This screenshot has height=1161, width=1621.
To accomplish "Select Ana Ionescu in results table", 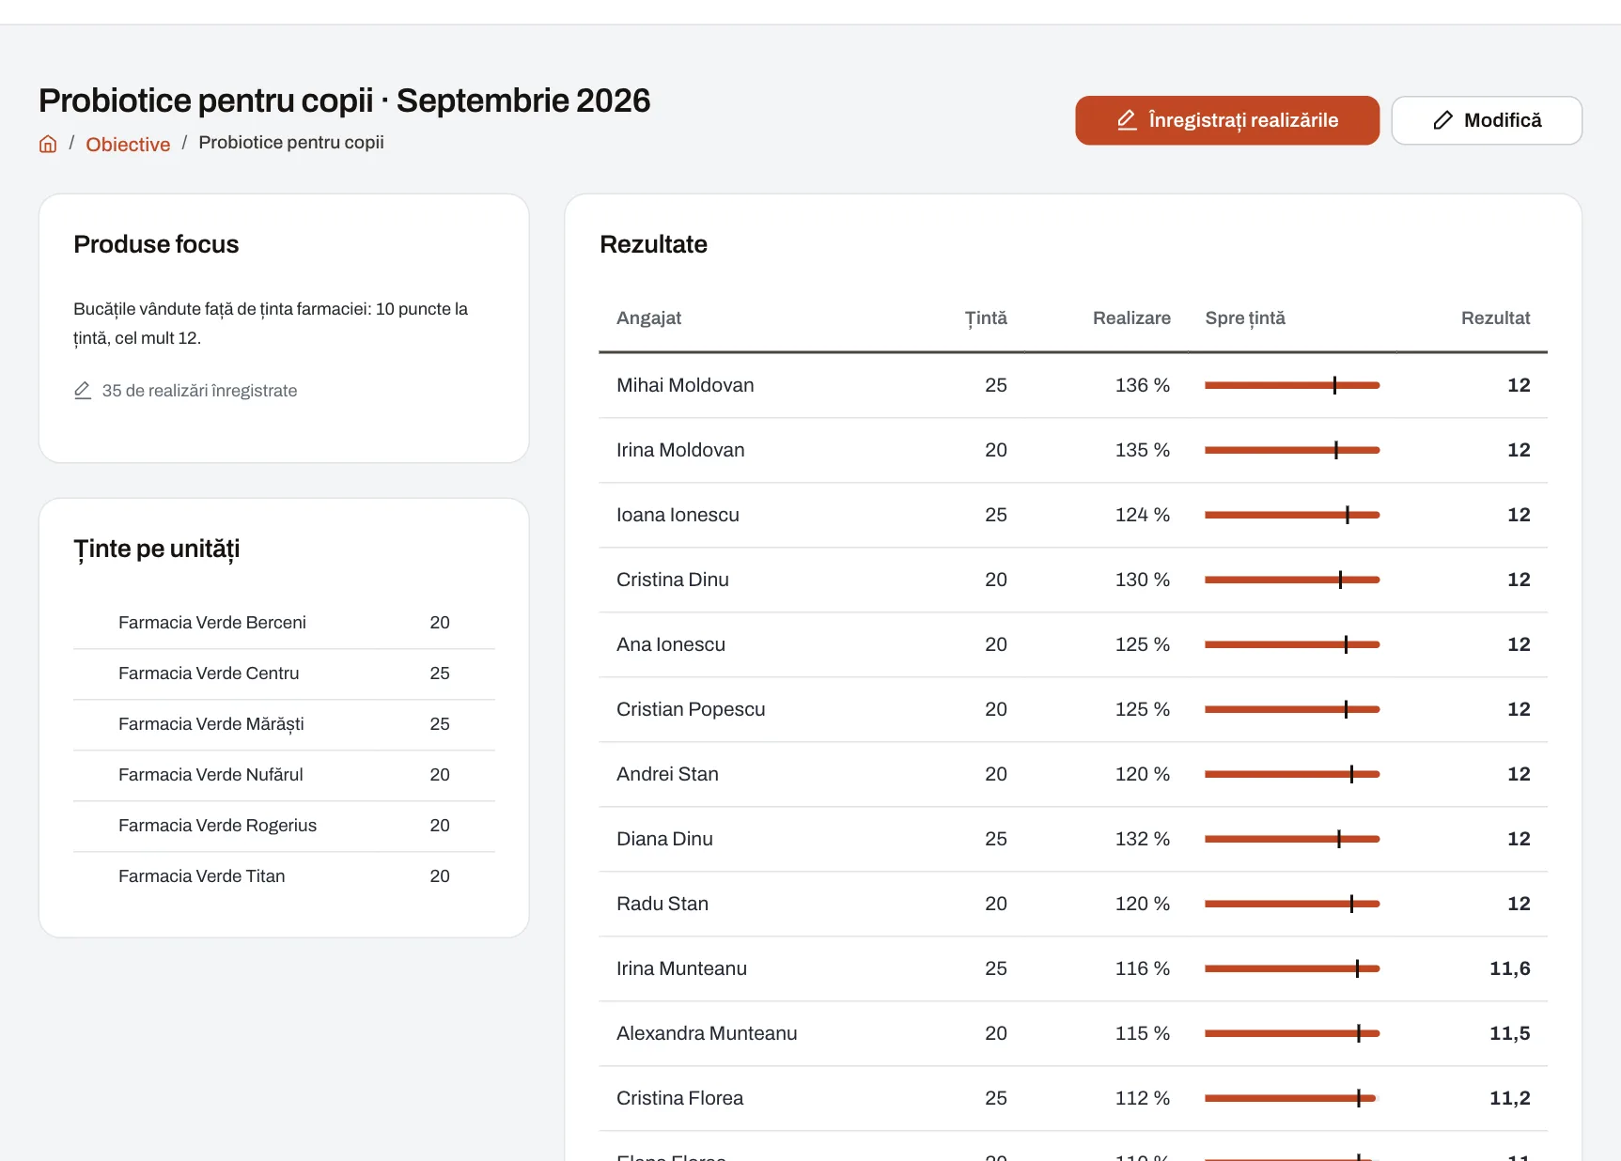I will click(x=671, y=644).
